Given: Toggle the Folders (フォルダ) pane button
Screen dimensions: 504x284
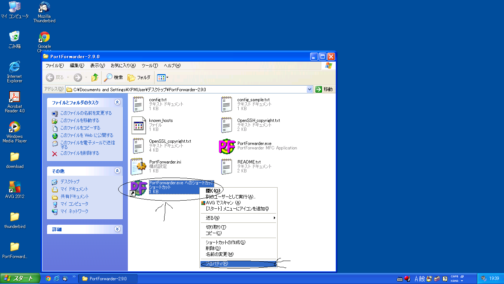Looking at the screenshot, I should click(139, 77).
